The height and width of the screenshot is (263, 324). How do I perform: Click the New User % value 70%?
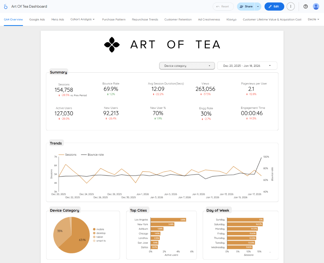coord(158,113)
